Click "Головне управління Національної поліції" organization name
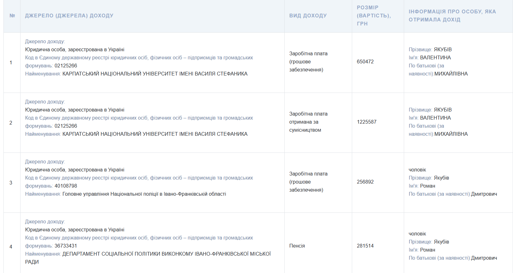Screen dimensions: 513x273 point(144,194)
